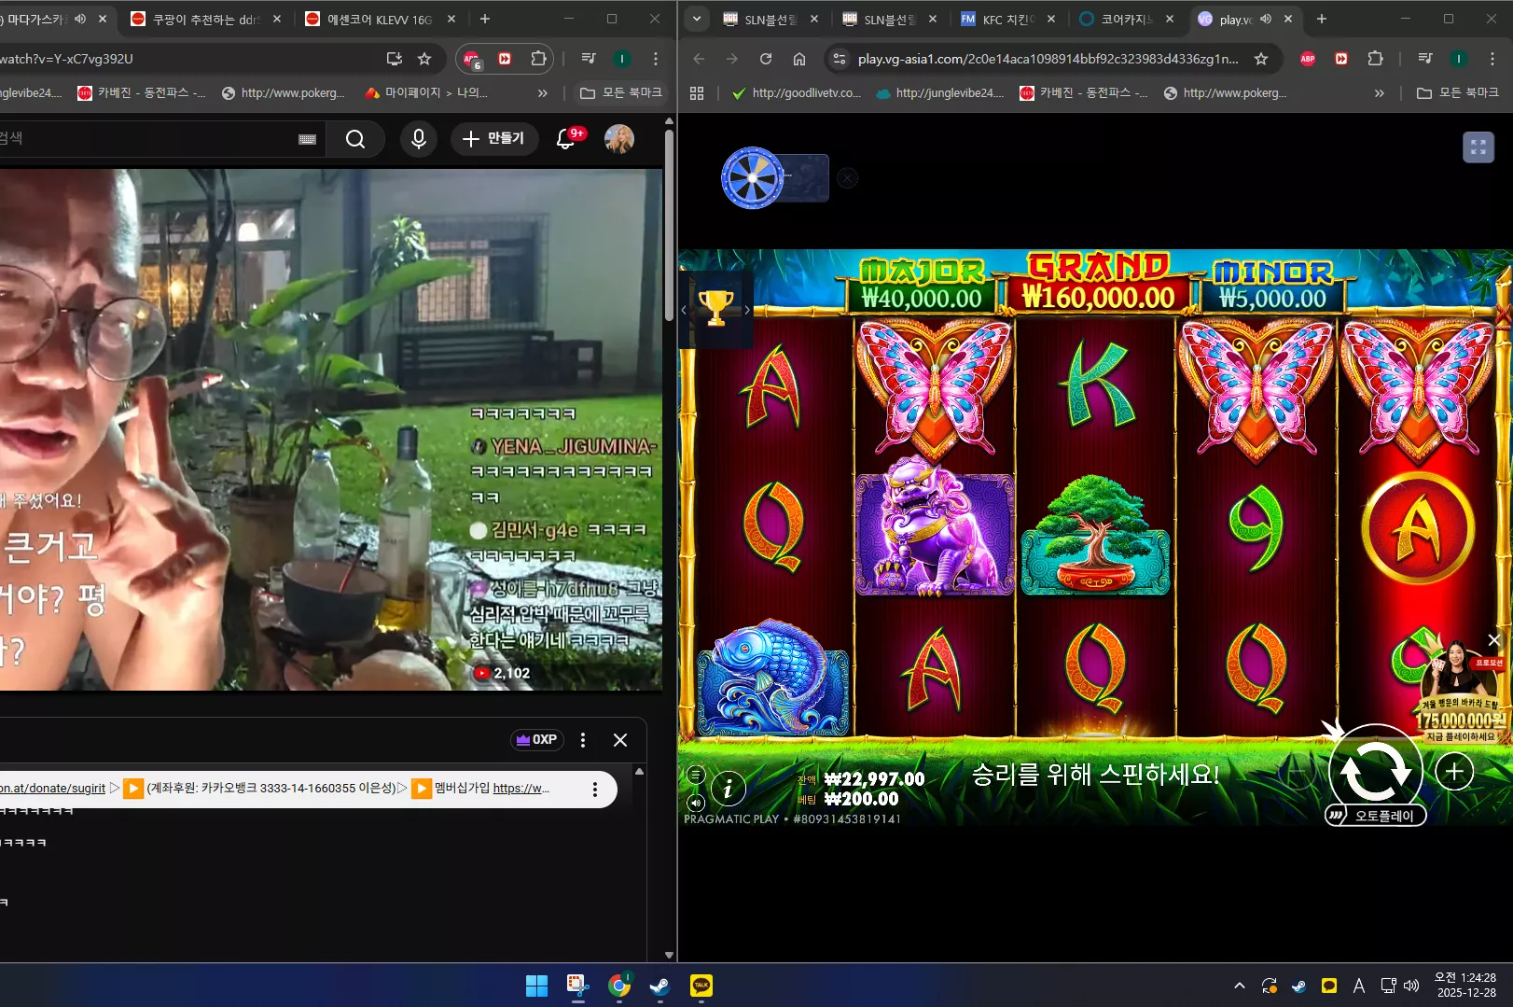1513x1007 pixels.
Task: Click the blue prize wheel icon
Action: 752,177
